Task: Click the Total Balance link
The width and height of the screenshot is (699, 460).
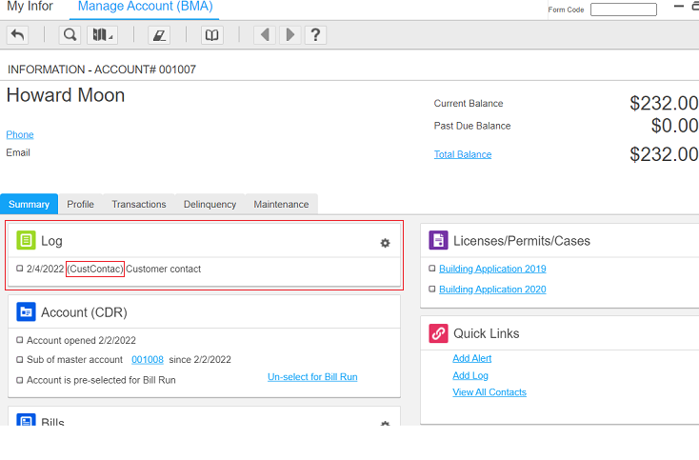Action: click(463, 154)
